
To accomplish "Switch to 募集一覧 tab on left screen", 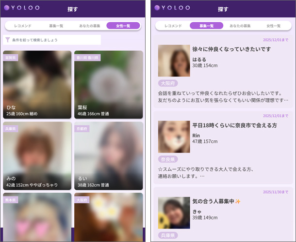I will [x=56, y=26].
